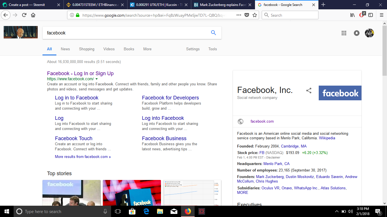387x217 pixels.
Task: Open the Google account avatar
Action: coord(369,33)
